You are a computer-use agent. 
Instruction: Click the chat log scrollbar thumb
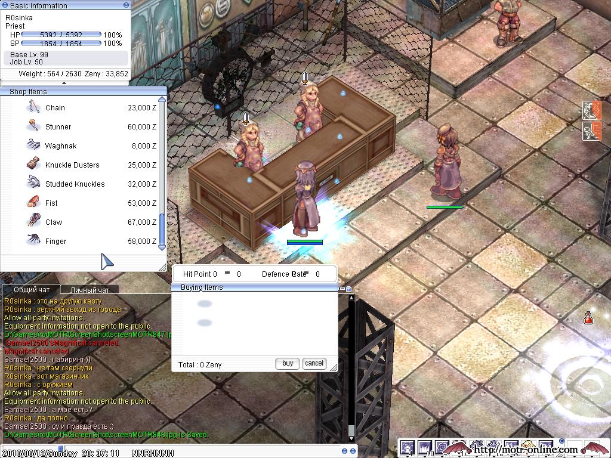[351, 431]
